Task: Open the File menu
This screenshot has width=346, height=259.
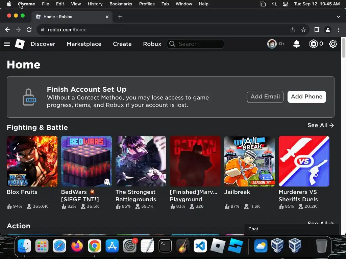Action: coord(46,4)
